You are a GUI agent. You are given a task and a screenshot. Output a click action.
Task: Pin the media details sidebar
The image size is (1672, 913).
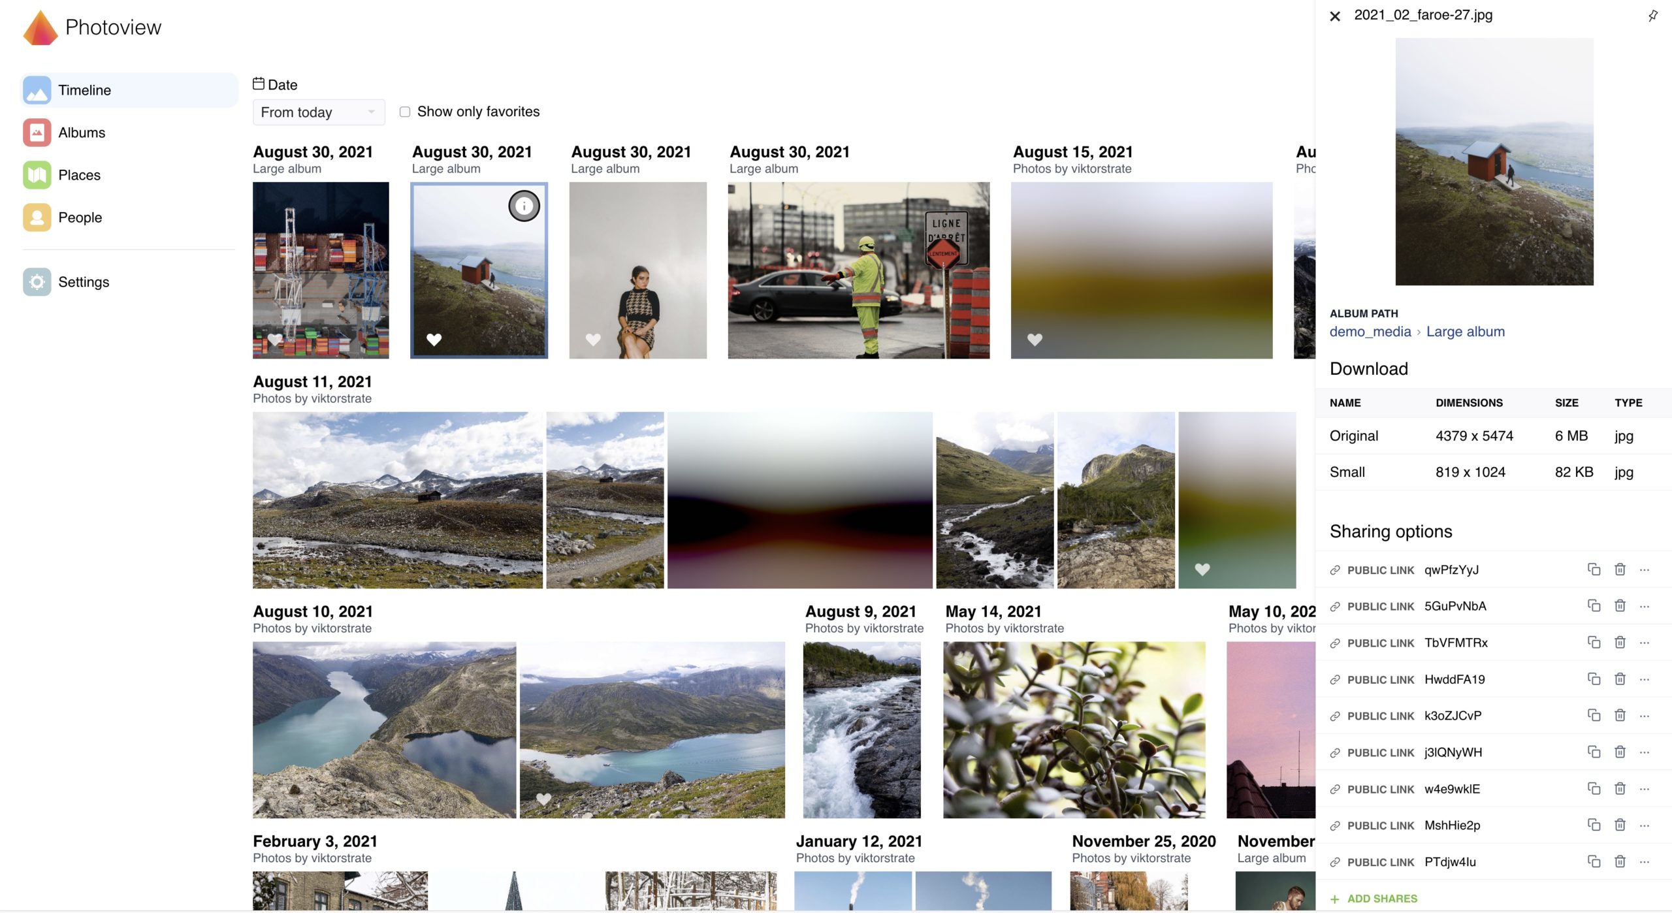[1652, 16]
